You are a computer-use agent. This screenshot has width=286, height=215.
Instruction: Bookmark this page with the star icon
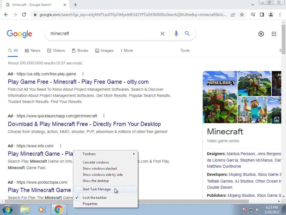click(x=242, y=15)
